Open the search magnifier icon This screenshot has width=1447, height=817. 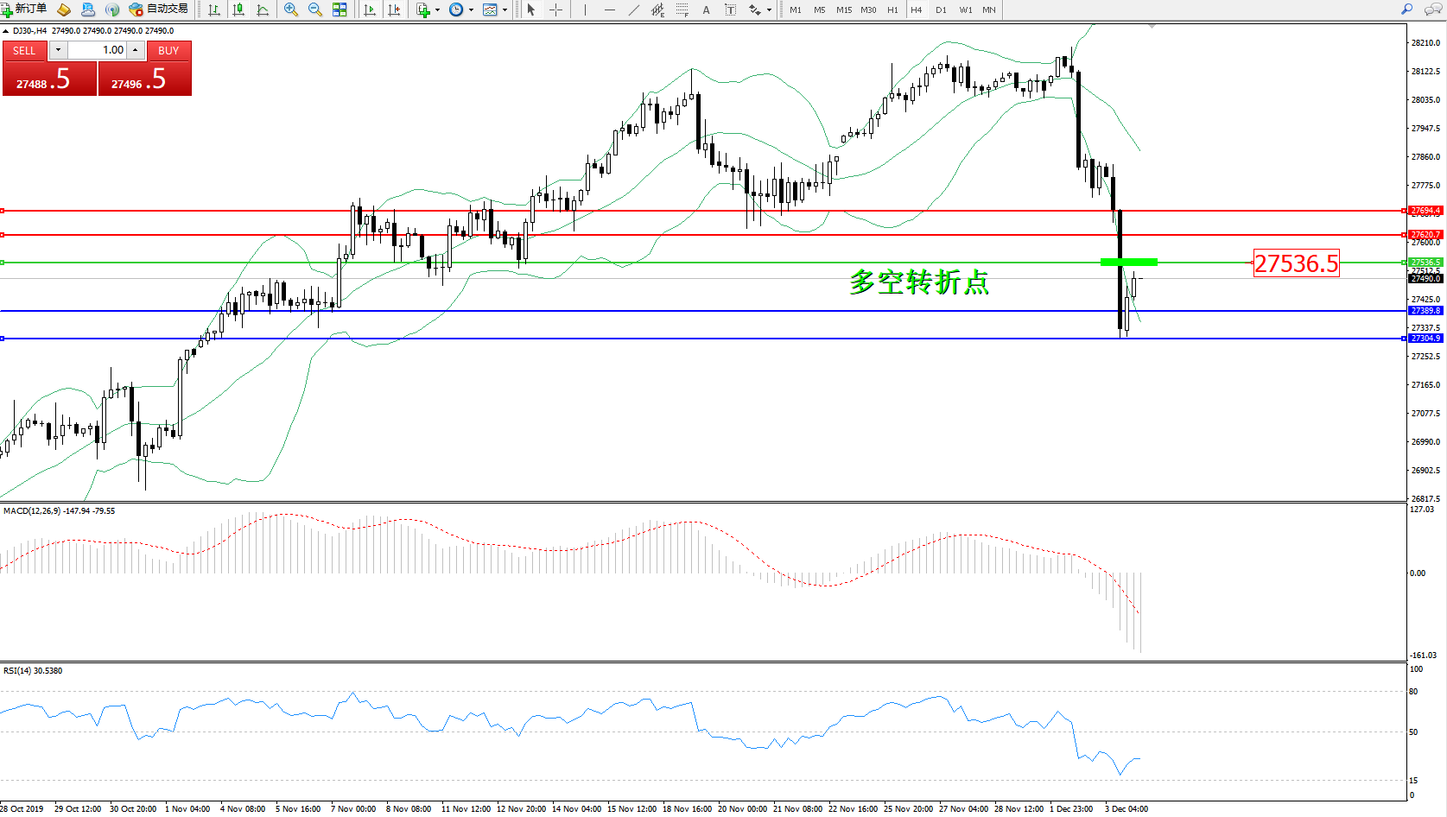pyautogui.click(x=1406, y=9)
